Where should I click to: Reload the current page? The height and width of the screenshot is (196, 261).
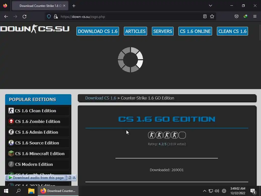pos(24,17)
